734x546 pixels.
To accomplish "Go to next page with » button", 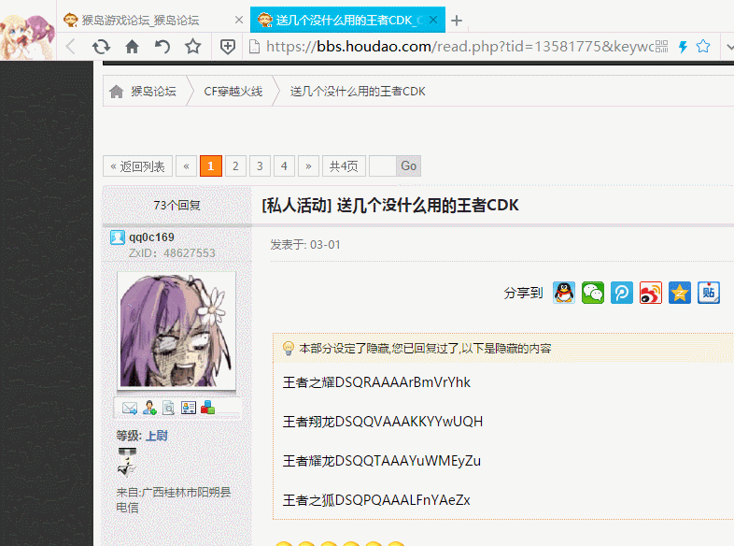I will point(308,165).
